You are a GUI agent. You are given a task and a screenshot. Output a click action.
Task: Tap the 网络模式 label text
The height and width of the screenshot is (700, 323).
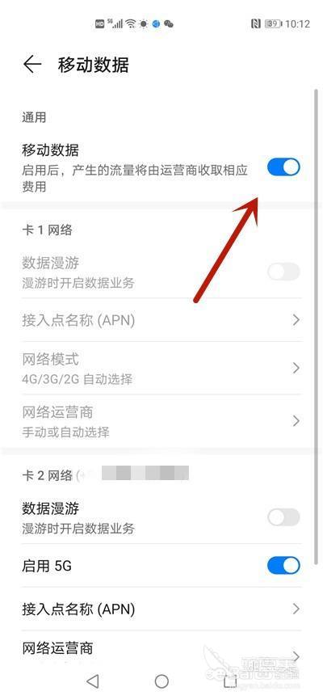pyautogui.click(x=50, y=359)
